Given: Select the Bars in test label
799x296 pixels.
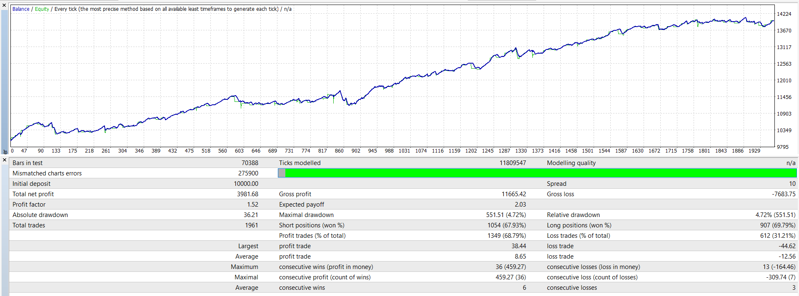Looking at the screenshot, I should pos(27,163).
